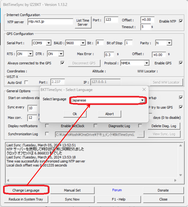
Task: Open the Parity dropdown
Action: [163, 43]
